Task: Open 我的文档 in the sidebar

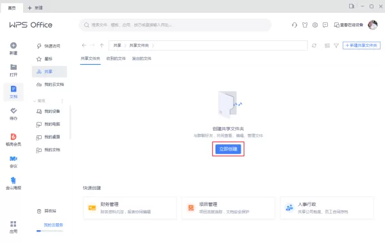Action: [x=49, y=149]
